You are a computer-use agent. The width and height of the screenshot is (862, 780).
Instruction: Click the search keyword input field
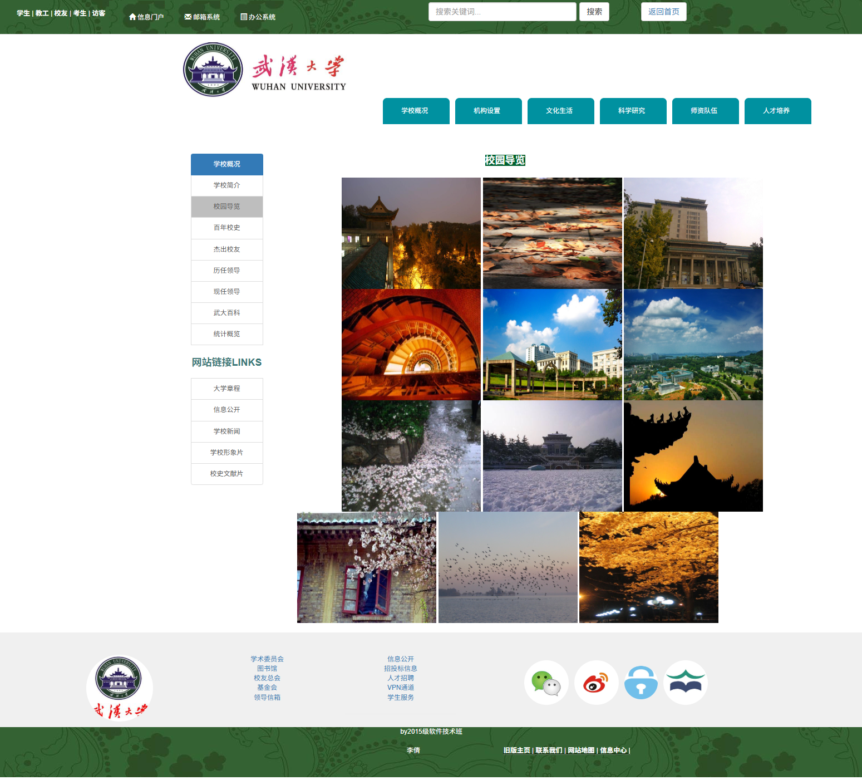[501, 11]
